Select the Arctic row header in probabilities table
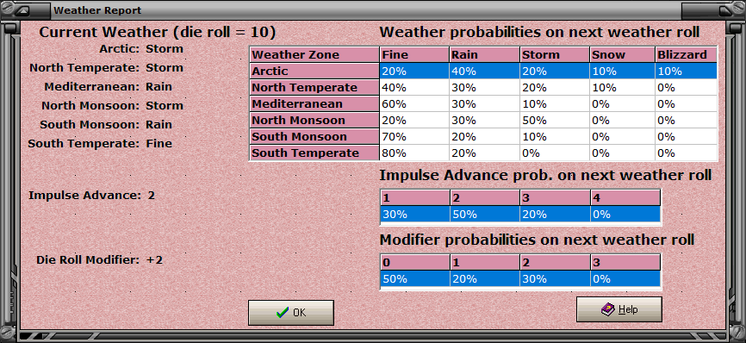Screen dimensions: 746x343 (314, 72)
